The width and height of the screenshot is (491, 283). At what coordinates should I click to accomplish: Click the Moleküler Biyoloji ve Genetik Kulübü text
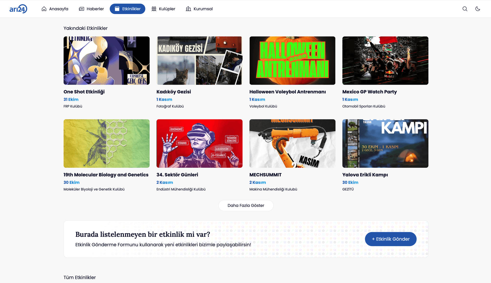click(x=94, y=189)
